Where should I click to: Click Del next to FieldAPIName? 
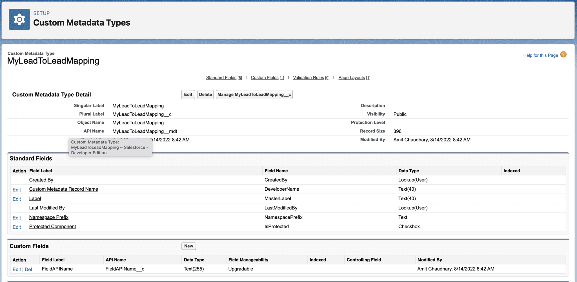click(x=28, y=269)
